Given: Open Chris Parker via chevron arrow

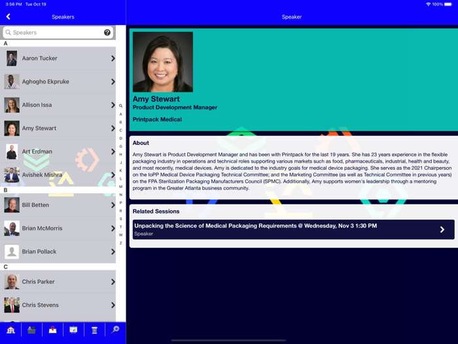Looking at the screenshot, I should point(113,282).
